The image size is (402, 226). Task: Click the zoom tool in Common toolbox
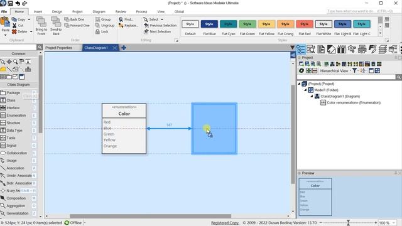click(15, 62)
